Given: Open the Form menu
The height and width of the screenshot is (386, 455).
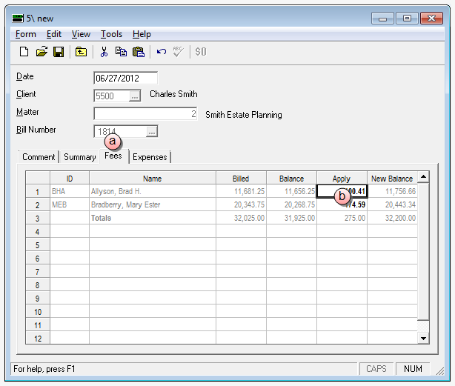Looking at the screenshot, I should coord(25,34).
